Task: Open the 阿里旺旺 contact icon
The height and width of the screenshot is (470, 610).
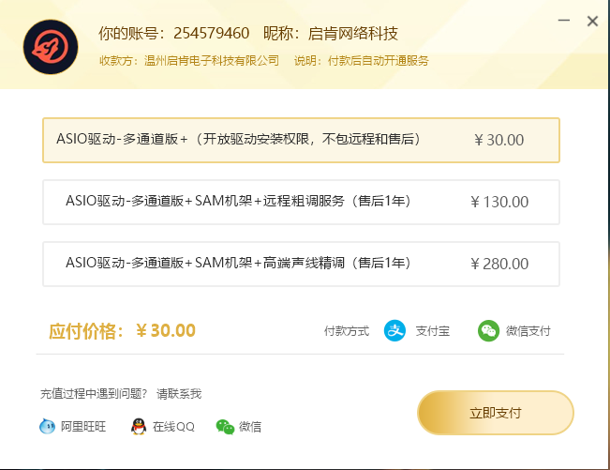Action: 48,427
